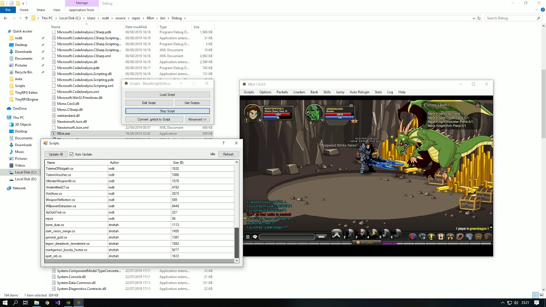Click the Greenguard monster portrait
The height and width of the screenshot is (307, 546).
(x=314, y=113)
